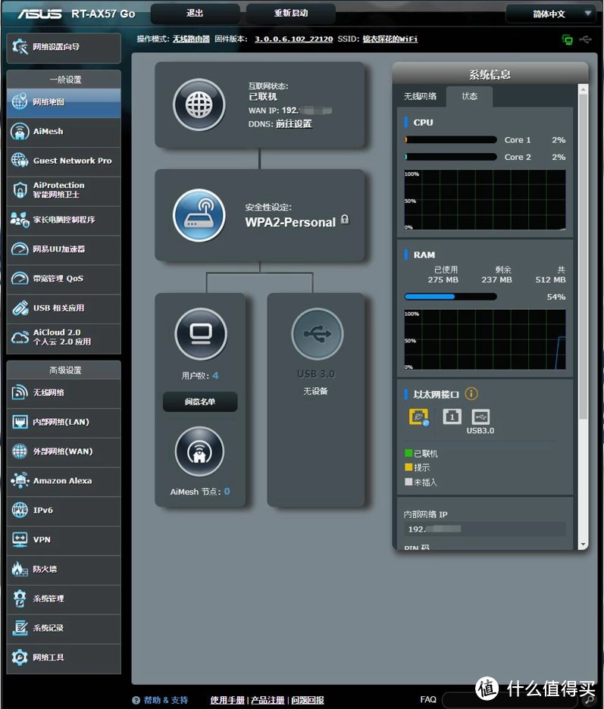This screenshot has height=709, width=604.
Task: Click the RAM usage progress bar
Action: pyautogui.click(x=451, y=297)
